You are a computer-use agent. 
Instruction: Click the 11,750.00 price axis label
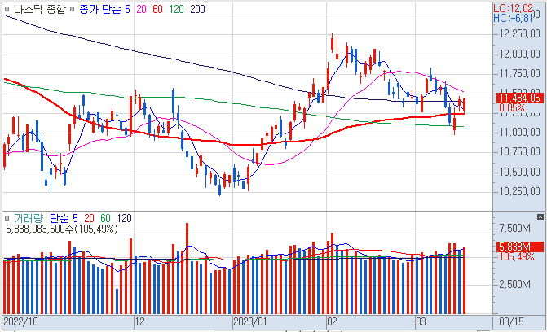pos(520,73)
